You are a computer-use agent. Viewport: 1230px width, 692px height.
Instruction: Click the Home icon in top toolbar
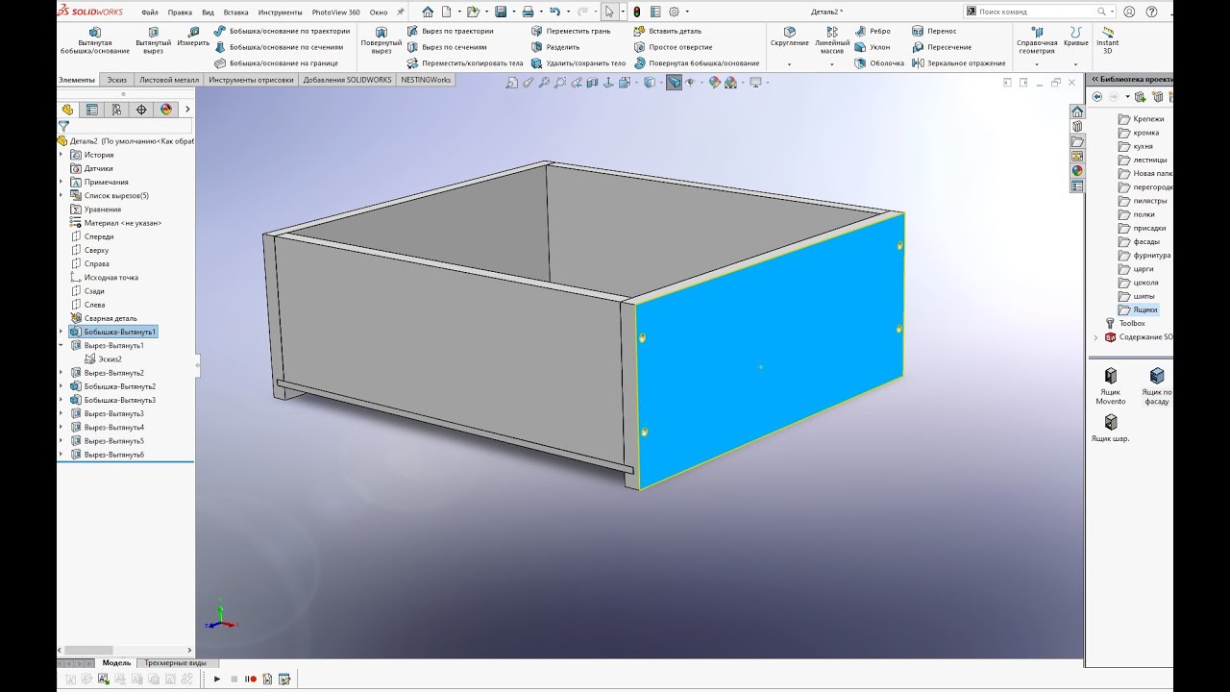pyautogui.click(x=428, y=12)
